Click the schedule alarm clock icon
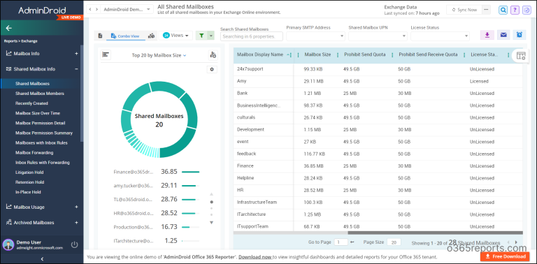The height and width of the screenshot is (264, 537). point(520,35)
